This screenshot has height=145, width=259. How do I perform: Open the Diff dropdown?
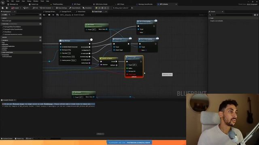pyautogui.click(x=26, y=8)
